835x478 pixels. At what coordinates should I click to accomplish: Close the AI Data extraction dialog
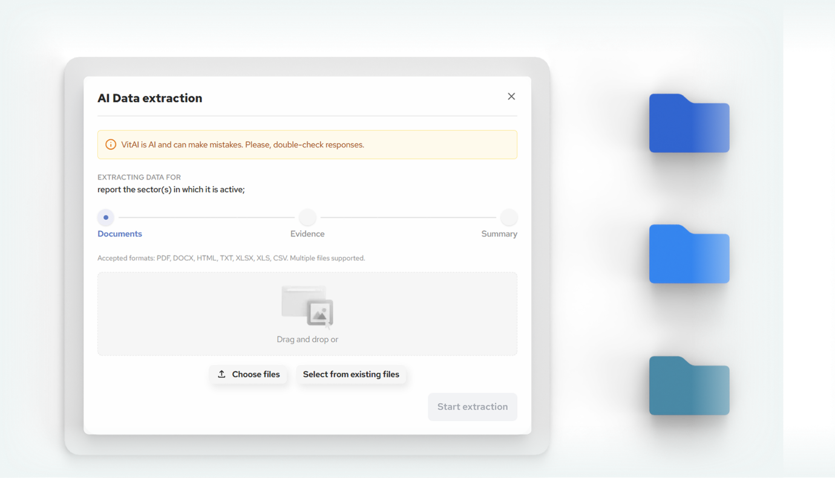click(x=511, y=97)
